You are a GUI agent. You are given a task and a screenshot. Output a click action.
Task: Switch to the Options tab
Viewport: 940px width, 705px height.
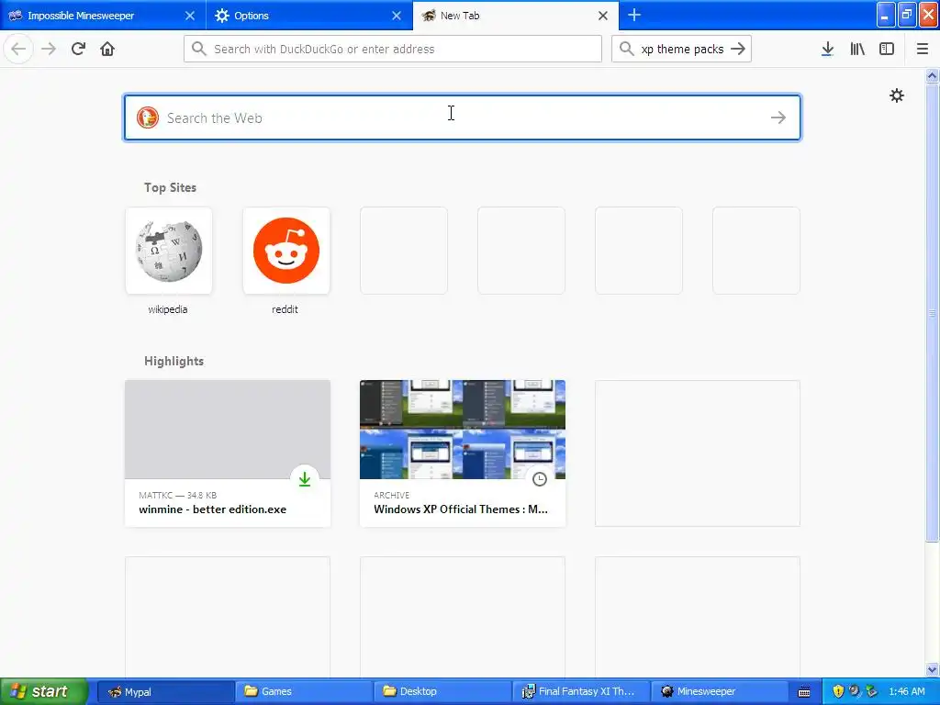coord(309,16)
